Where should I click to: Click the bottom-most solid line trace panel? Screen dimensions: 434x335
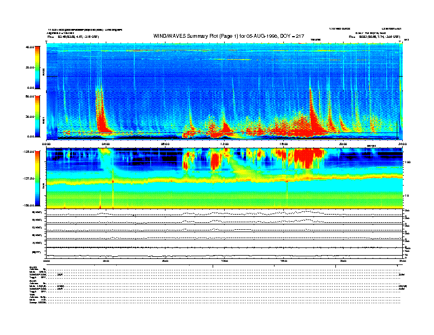click(x=225, y=253)
